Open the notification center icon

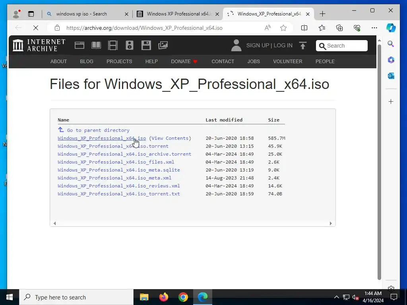click(394, 297)
